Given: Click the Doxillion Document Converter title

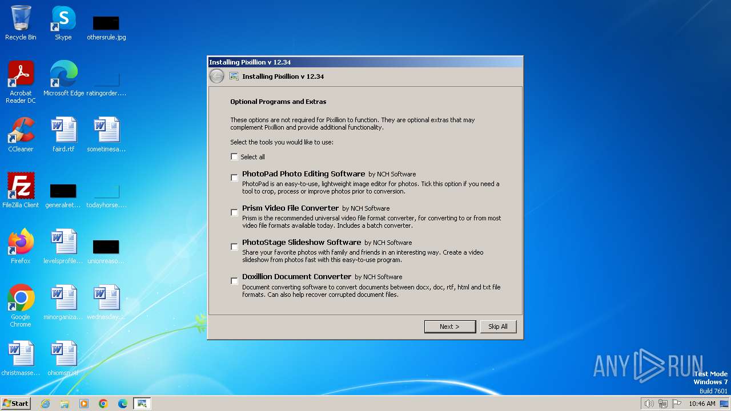Looking at the screenshot, I should pyautogui.click(x=296, y=276).
